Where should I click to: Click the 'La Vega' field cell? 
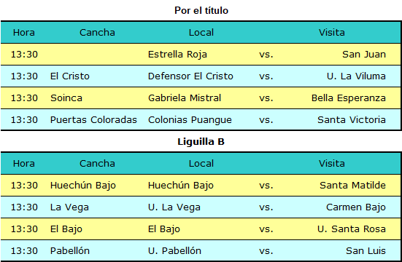(69, 207)
